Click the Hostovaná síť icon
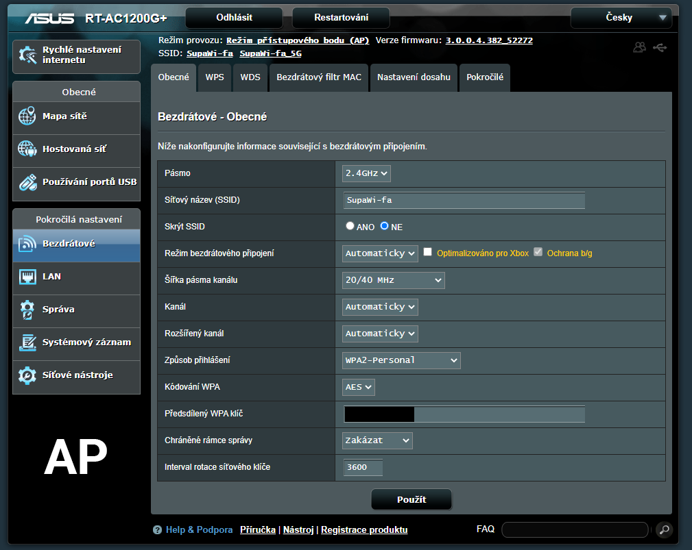The height and width of the screenshot is (550, 692). coord(27,149)
